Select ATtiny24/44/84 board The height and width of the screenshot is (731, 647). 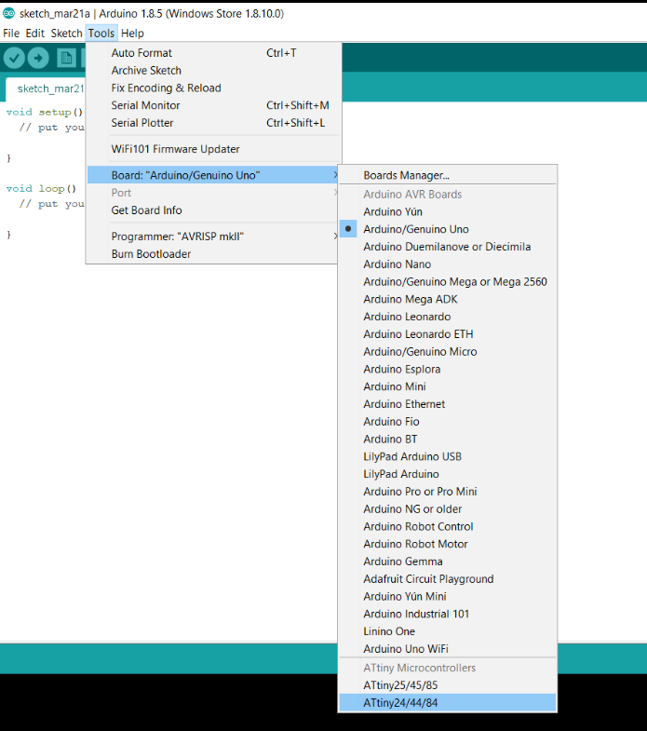(x=448, y=703)
